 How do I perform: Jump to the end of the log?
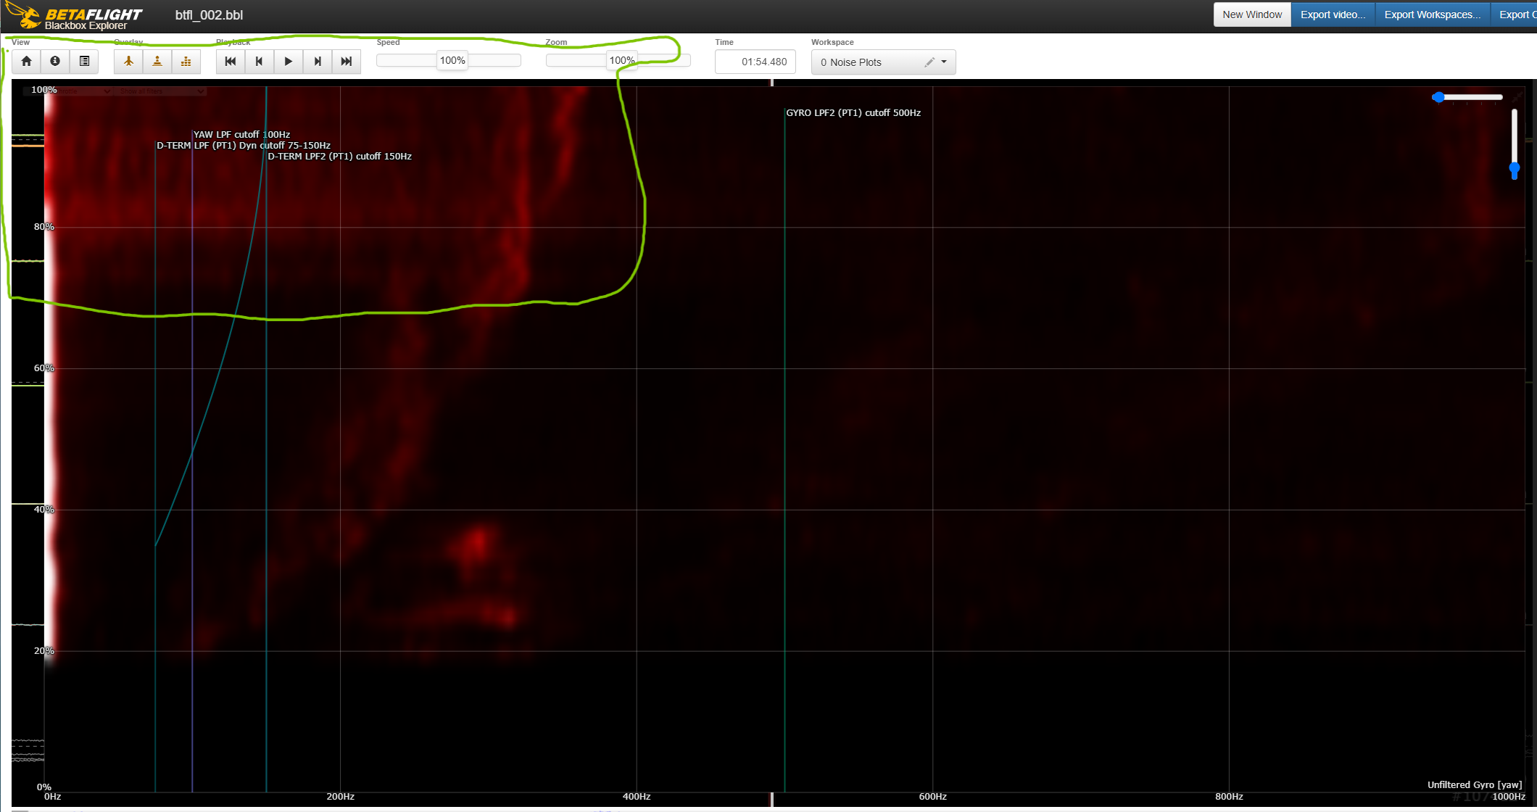coord(347,62)
